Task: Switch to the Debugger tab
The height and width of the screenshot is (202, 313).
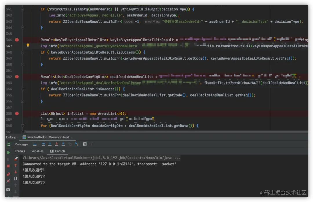Action: coord(22,144)
